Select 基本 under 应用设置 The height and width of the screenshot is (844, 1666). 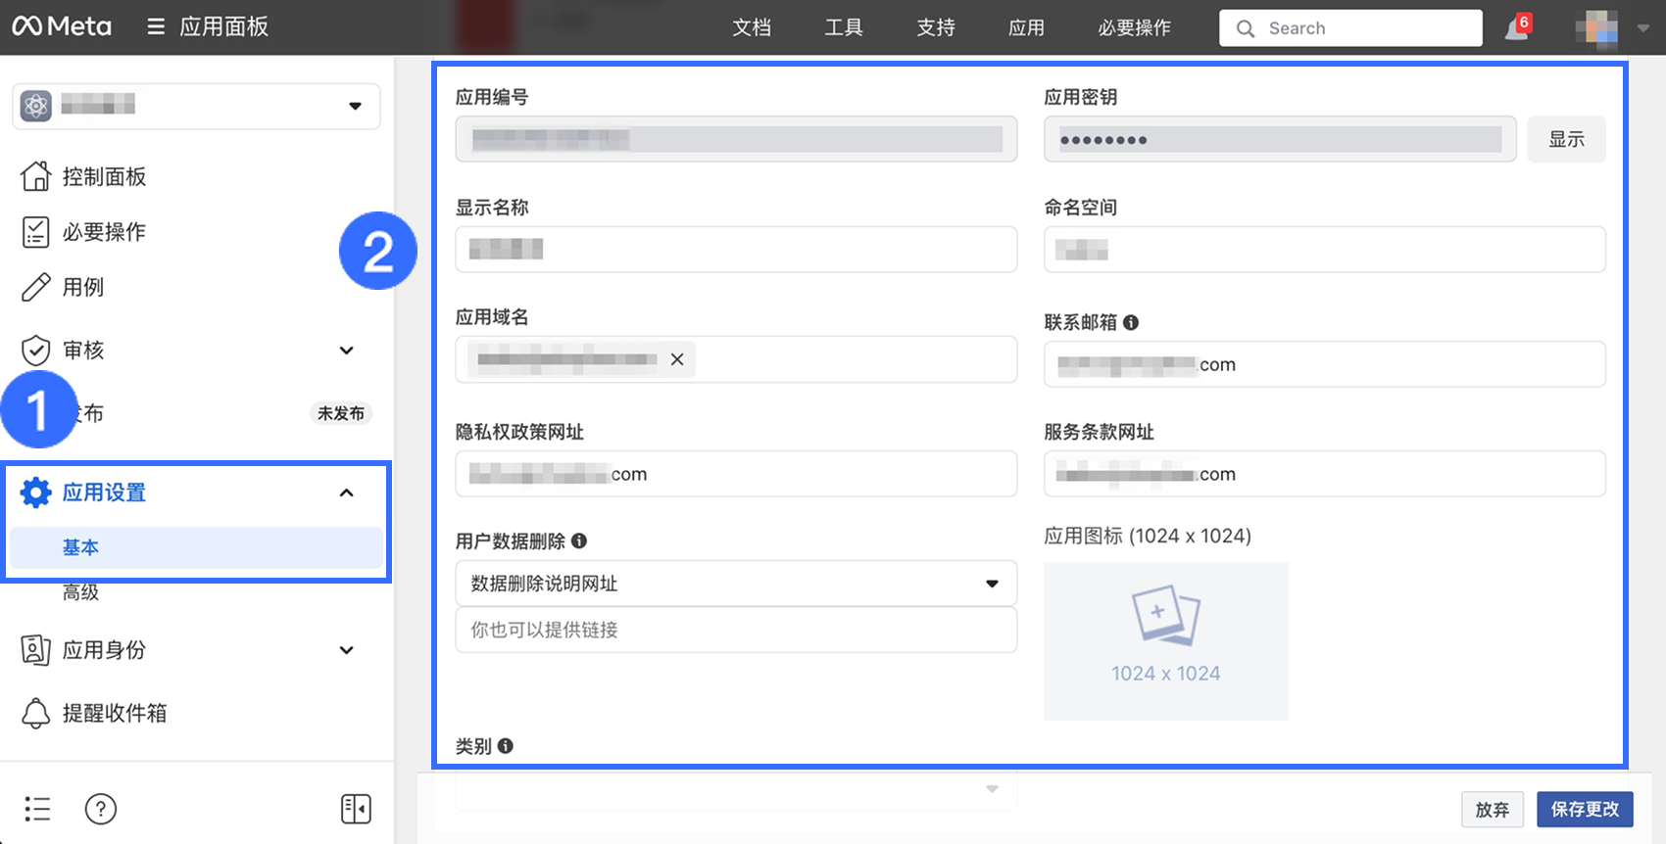pyautogui.click(x=196, y=547)
